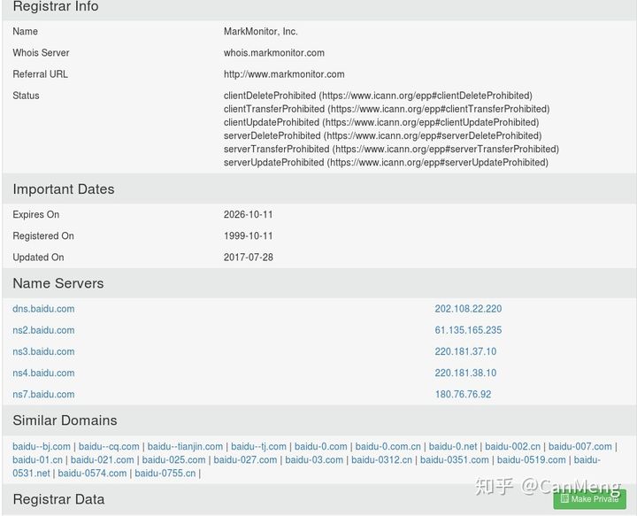Click IP address 202.108.22.220
Screen dimensions: 637x516
click(x=468, y=309)
